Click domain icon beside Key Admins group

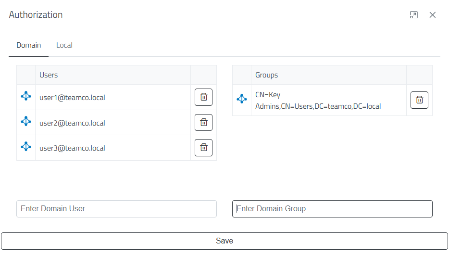[x=242, y=100]
